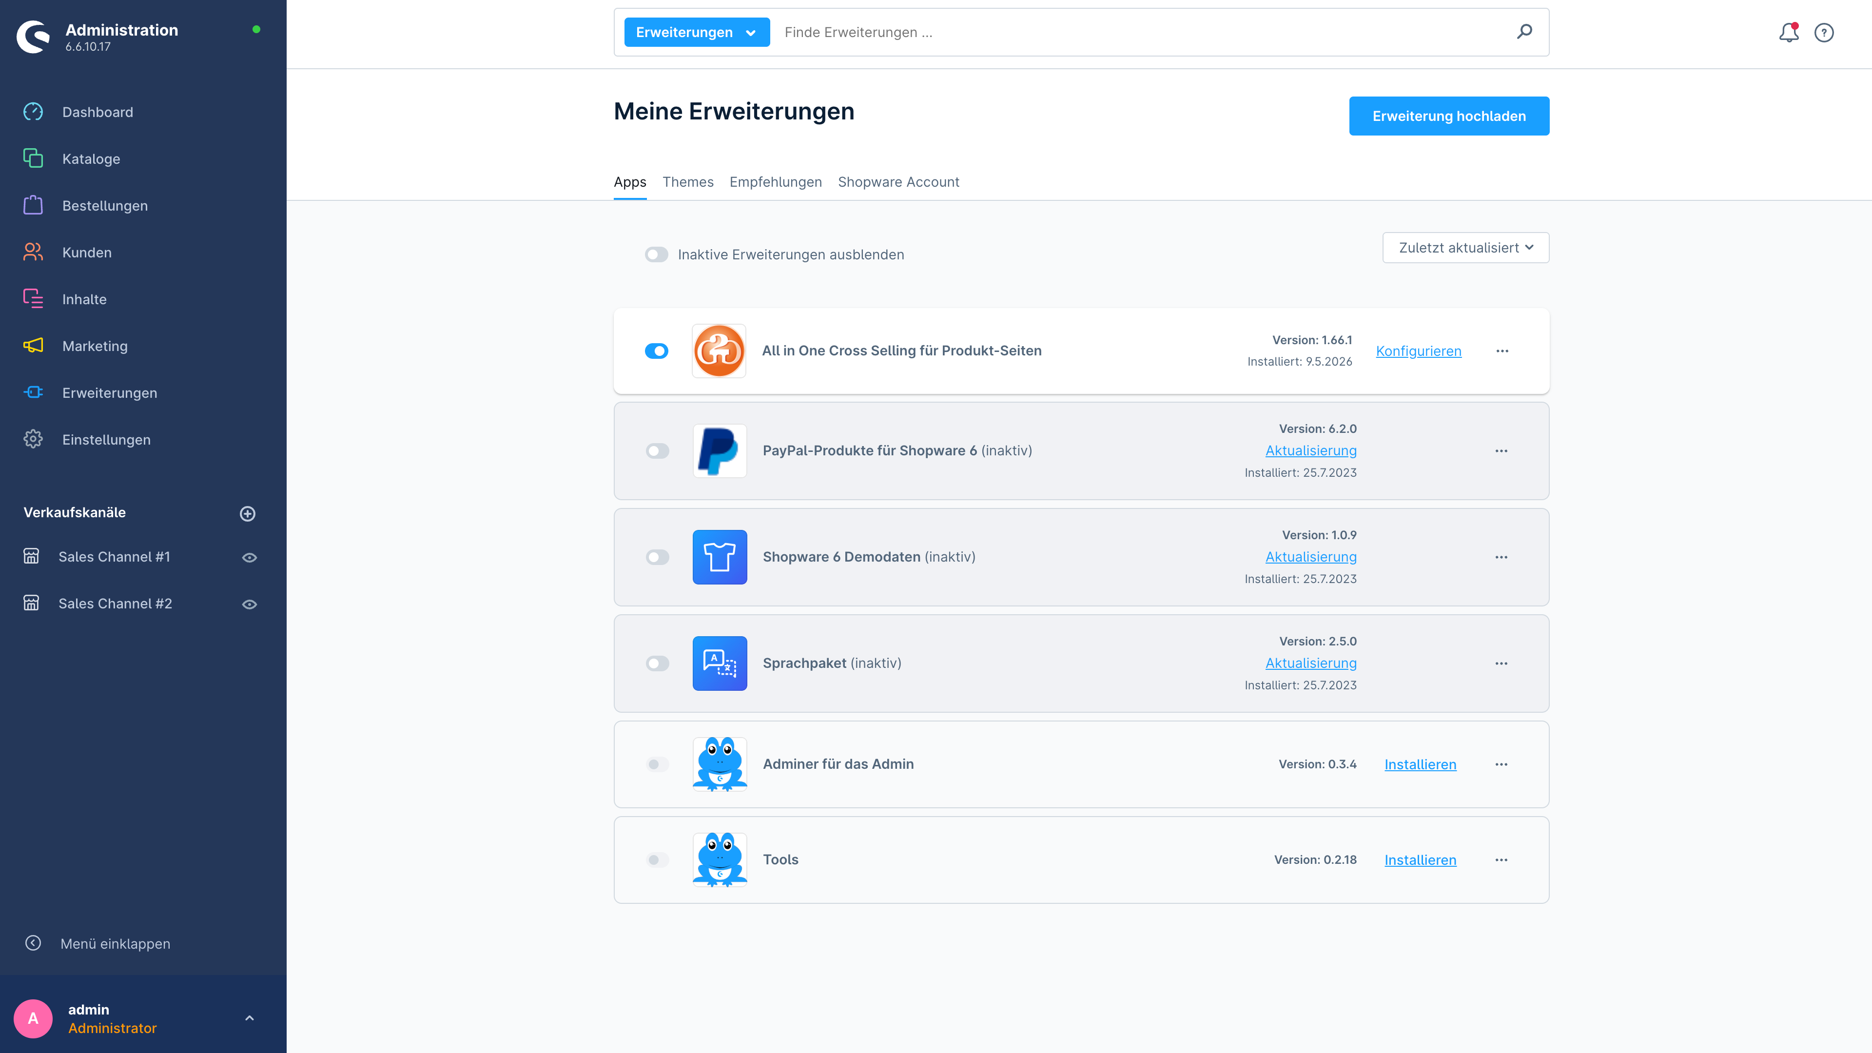
Task: Expand admin user menu chevron
Action: pyautogui.click(x=249, y=1018)
